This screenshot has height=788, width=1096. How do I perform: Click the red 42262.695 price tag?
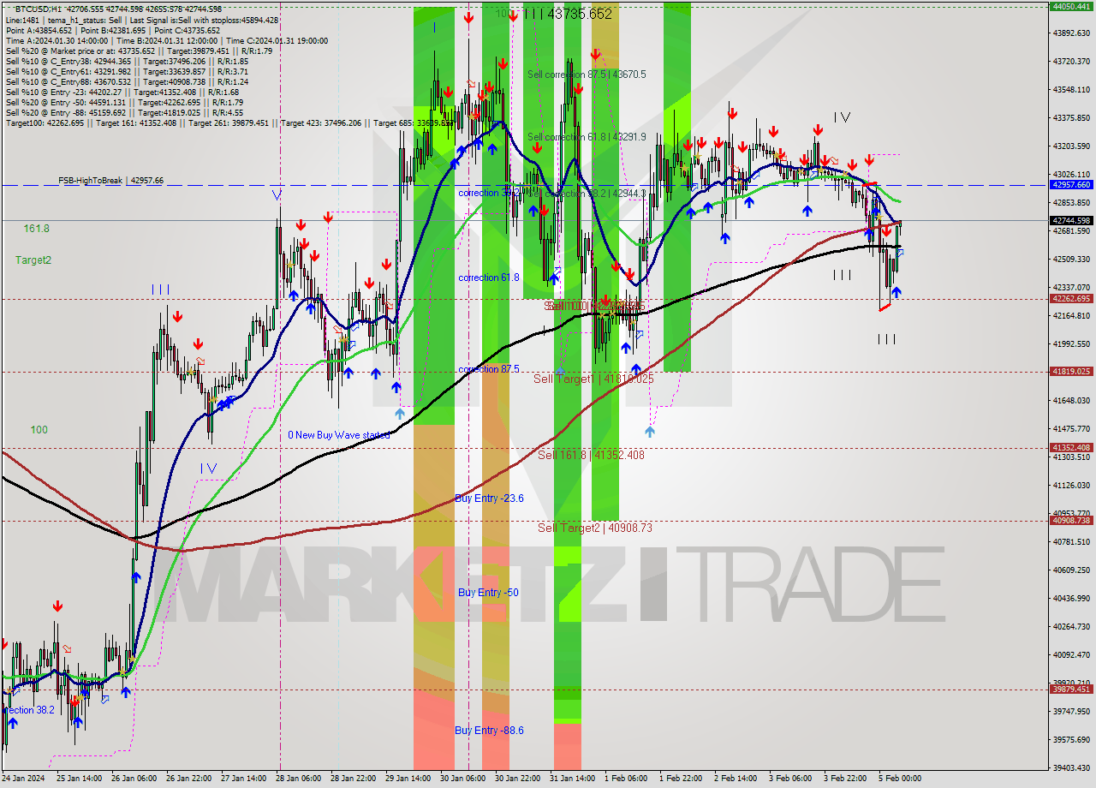point(1071,299)
